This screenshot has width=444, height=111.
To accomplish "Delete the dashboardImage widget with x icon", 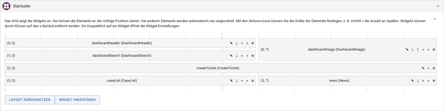I will click(434, 50).
